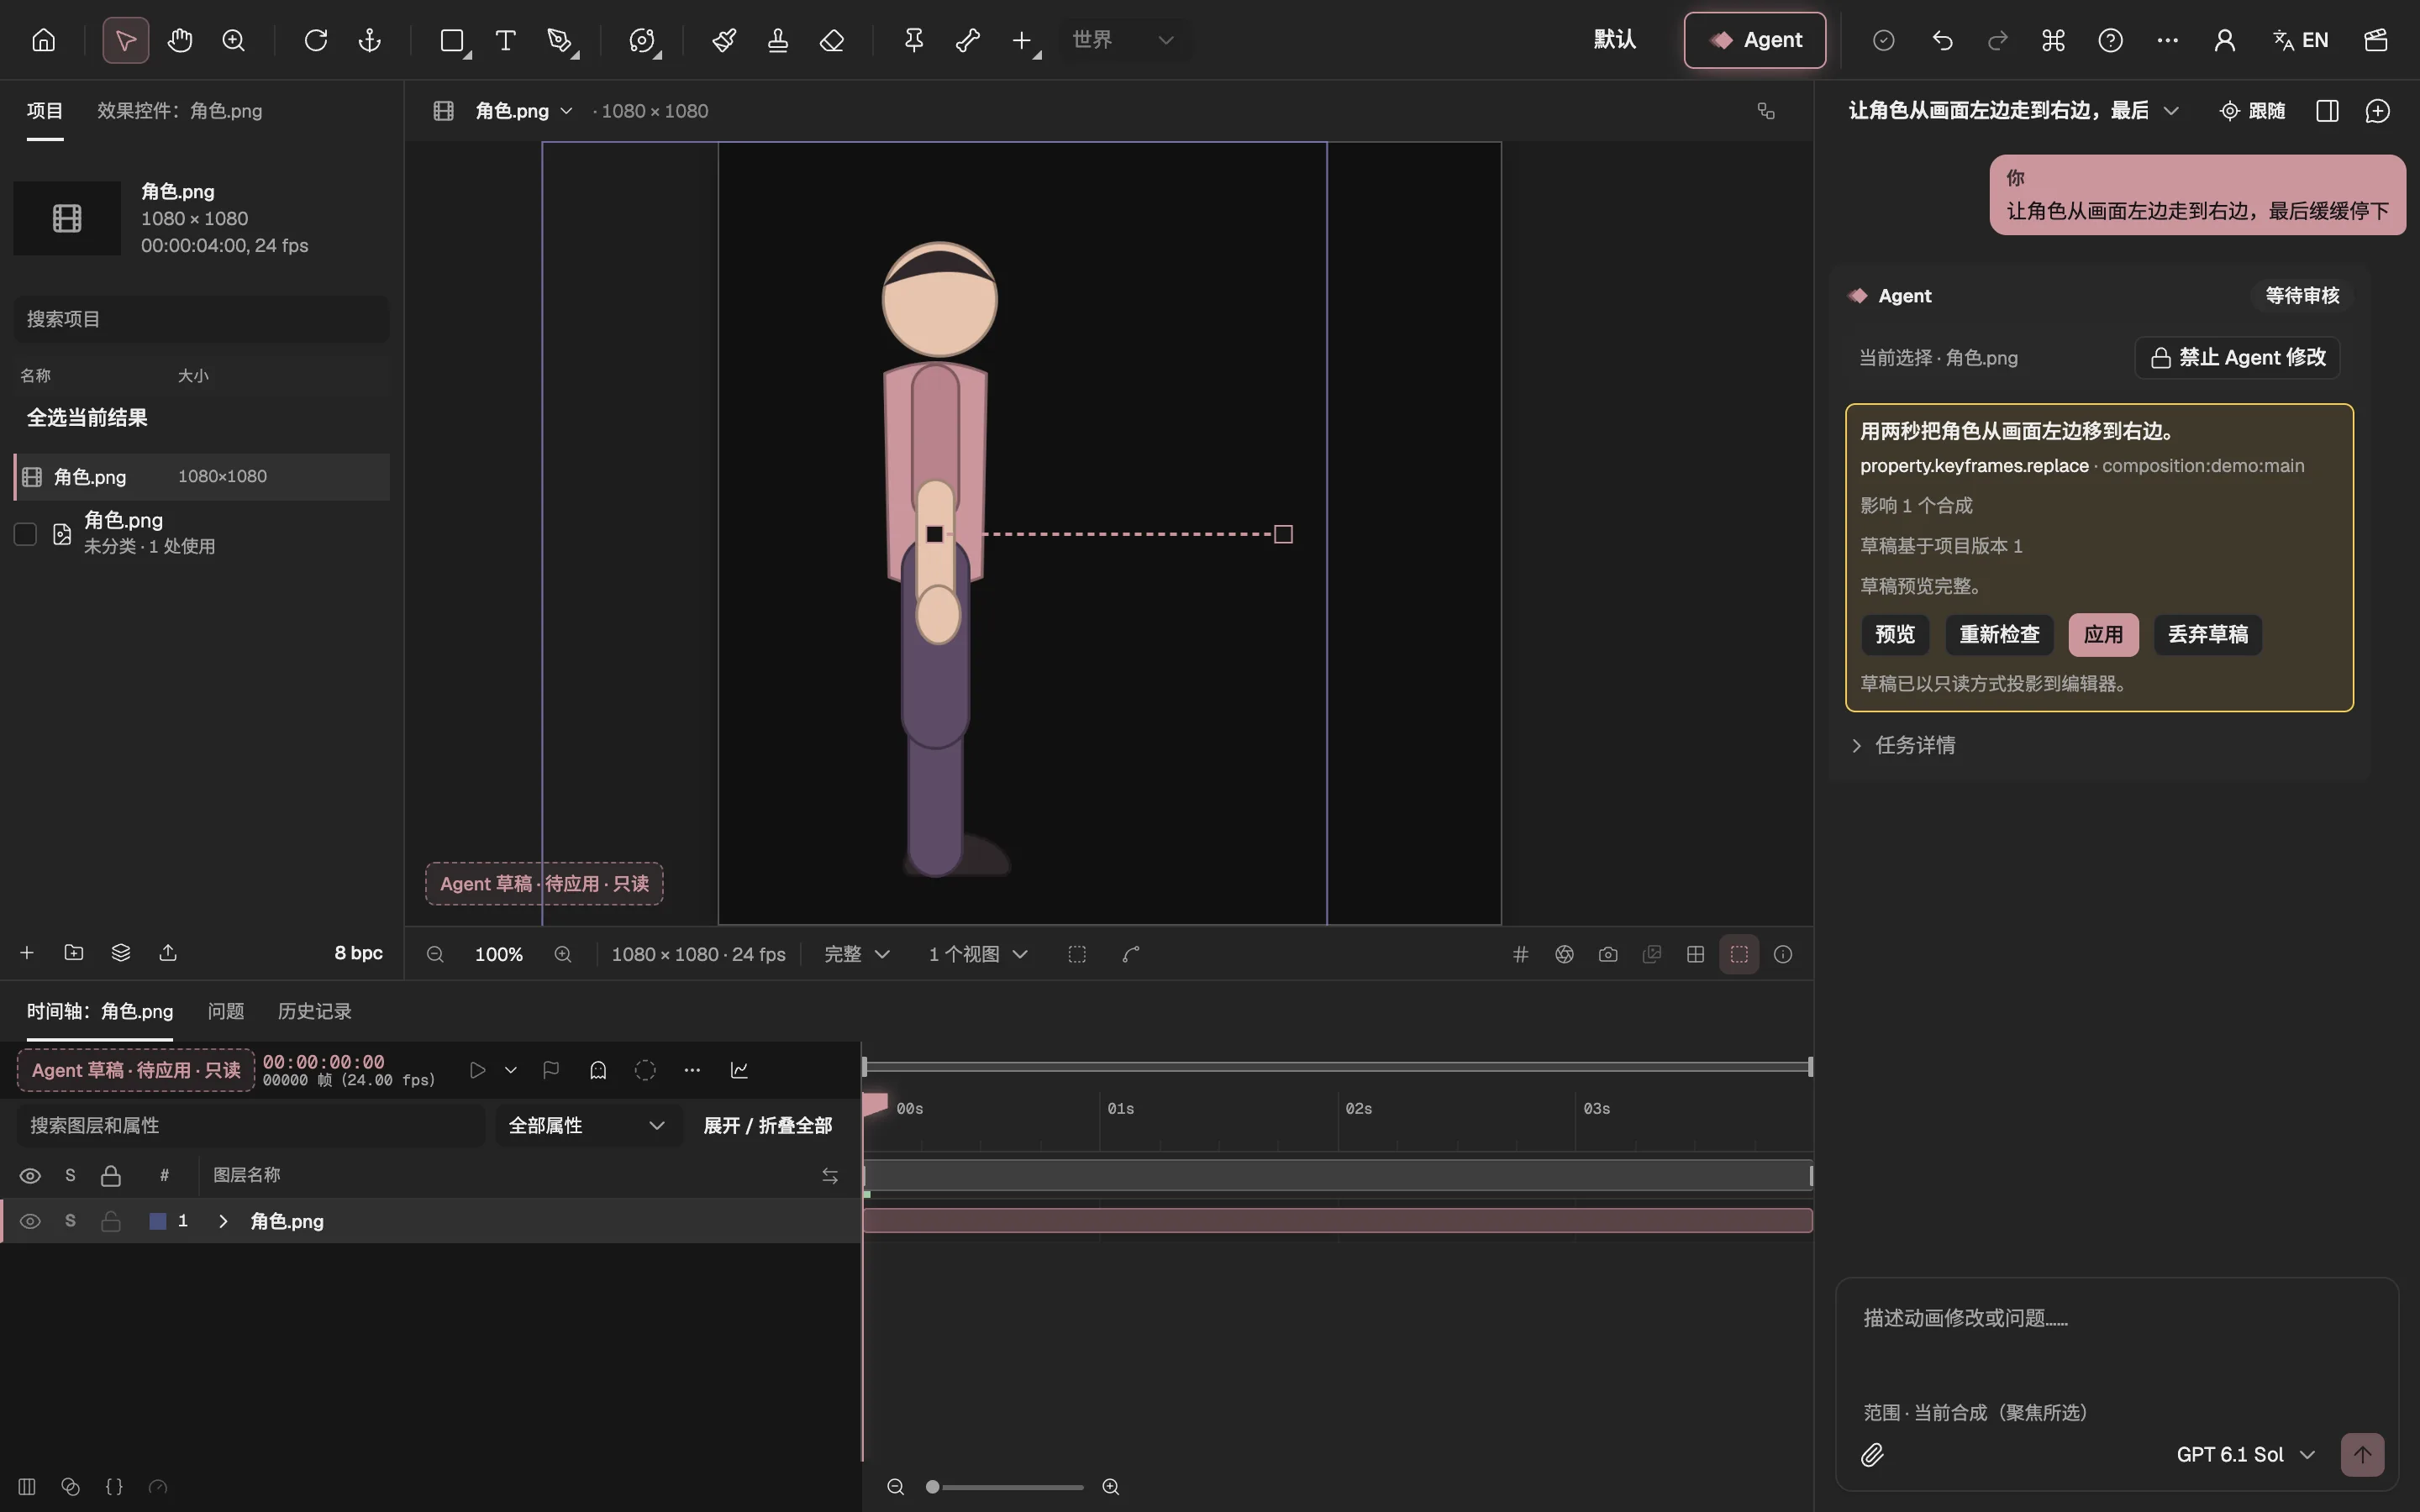Open the GPT 6.1 Sol model dropdown
This screenshot has width=2420, height=1512.
coord(2246,1455)
